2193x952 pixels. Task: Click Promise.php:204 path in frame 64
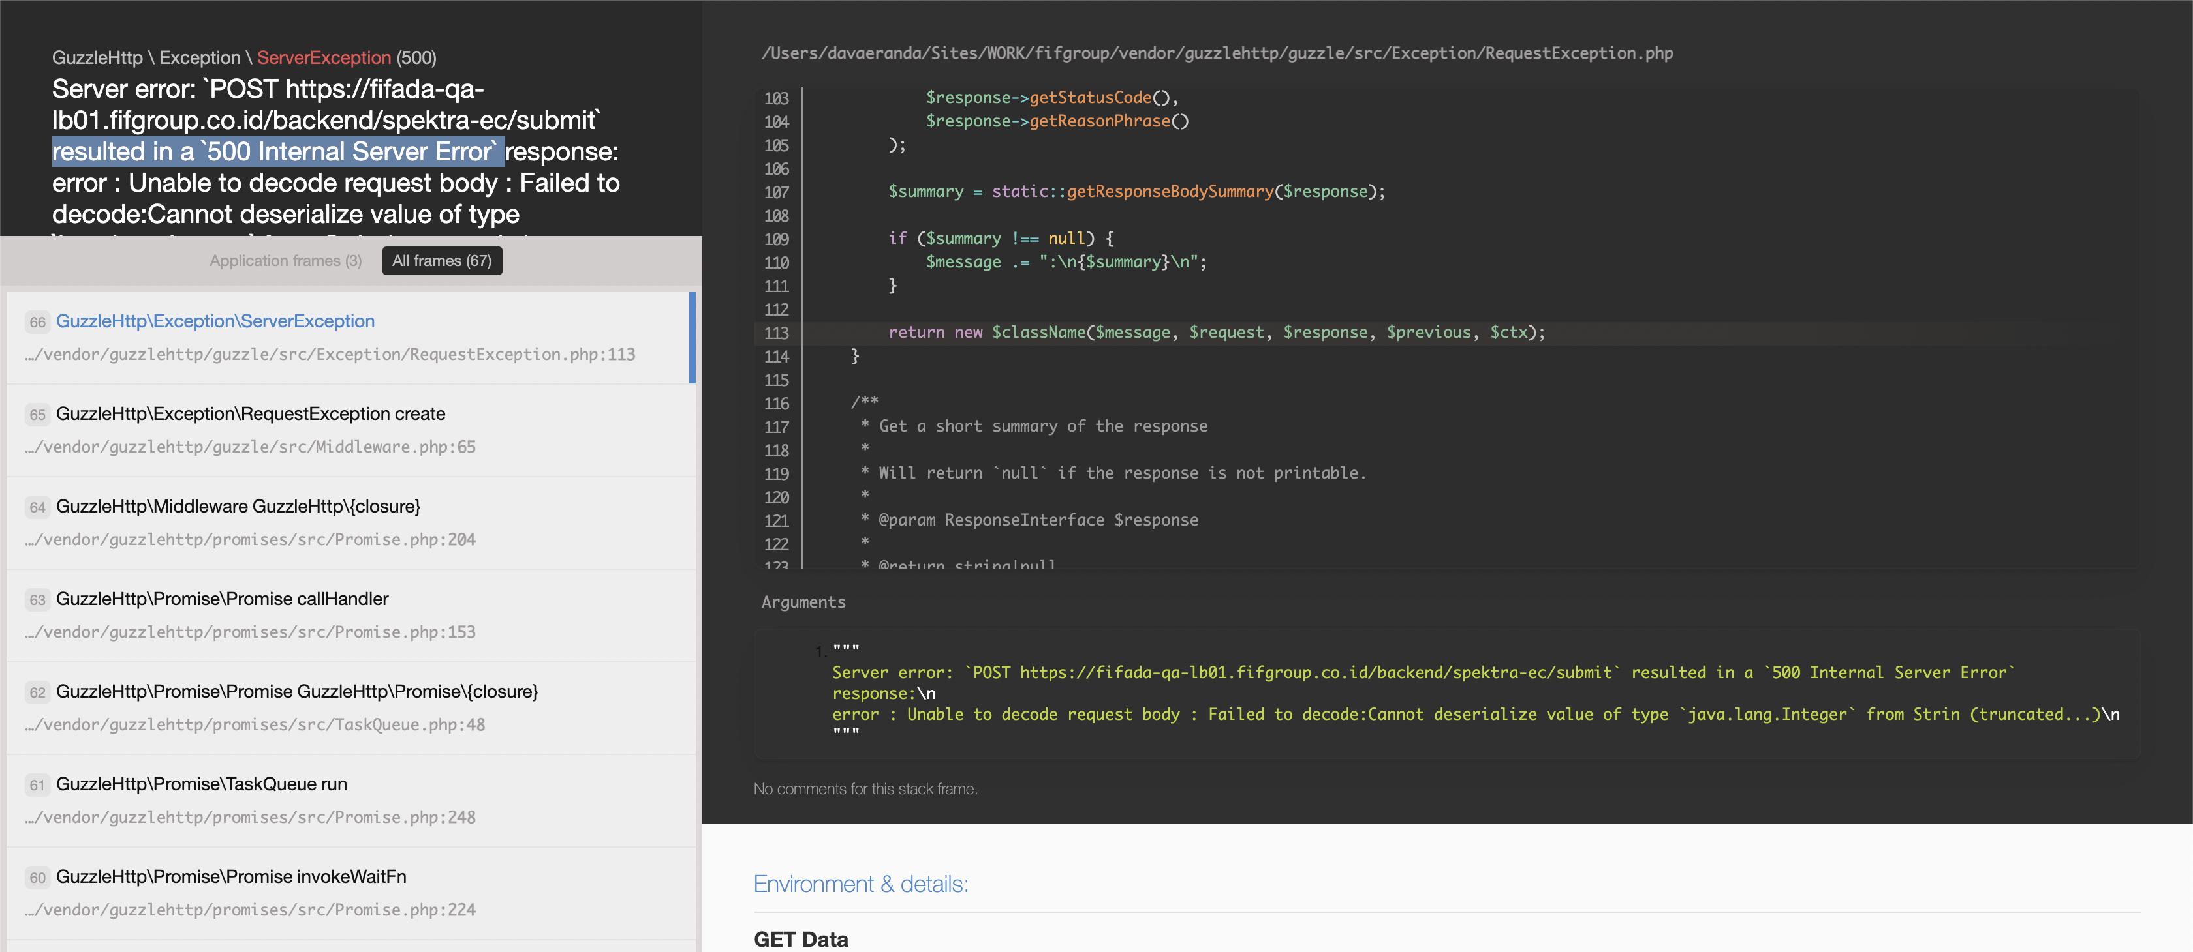tap(250, 541)
